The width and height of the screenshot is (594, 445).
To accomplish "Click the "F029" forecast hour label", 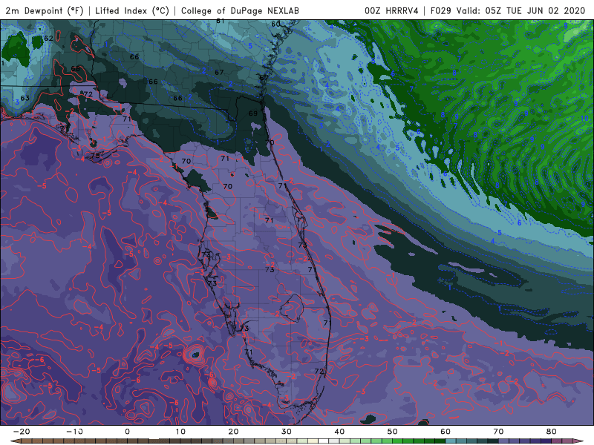I will point(441,11).
